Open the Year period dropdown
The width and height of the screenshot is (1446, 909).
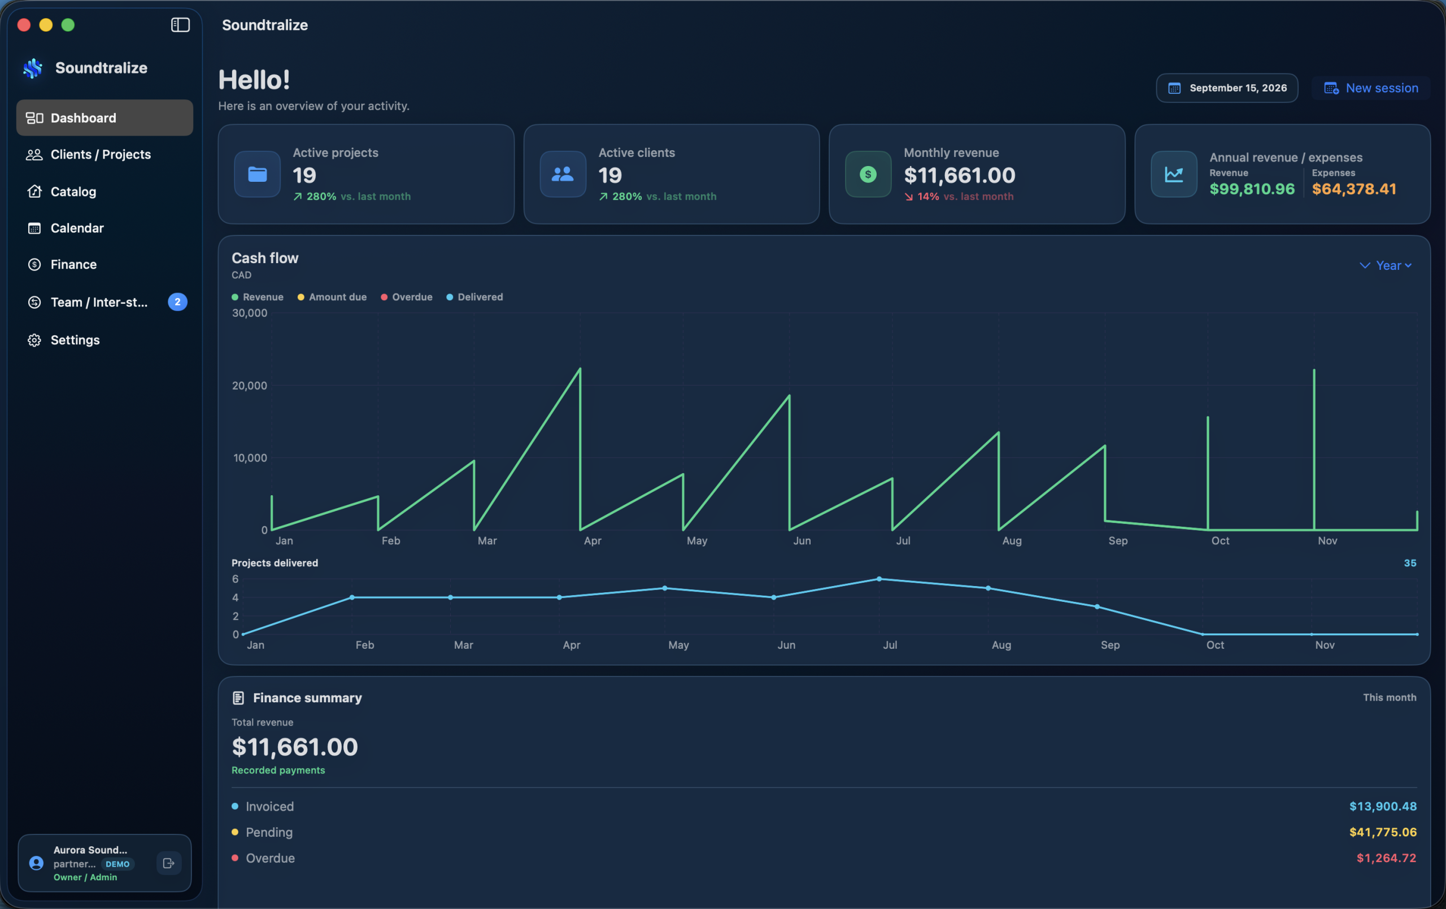tap(1386, 265)
